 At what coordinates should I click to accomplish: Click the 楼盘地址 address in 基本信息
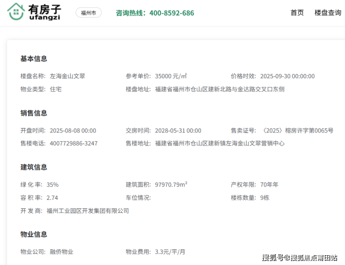pos(220,89)
